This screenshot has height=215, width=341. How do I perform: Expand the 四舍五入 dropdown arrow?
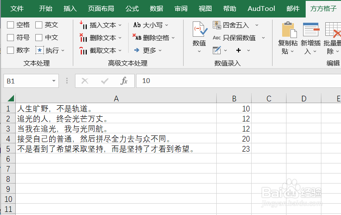coord(257,25)
